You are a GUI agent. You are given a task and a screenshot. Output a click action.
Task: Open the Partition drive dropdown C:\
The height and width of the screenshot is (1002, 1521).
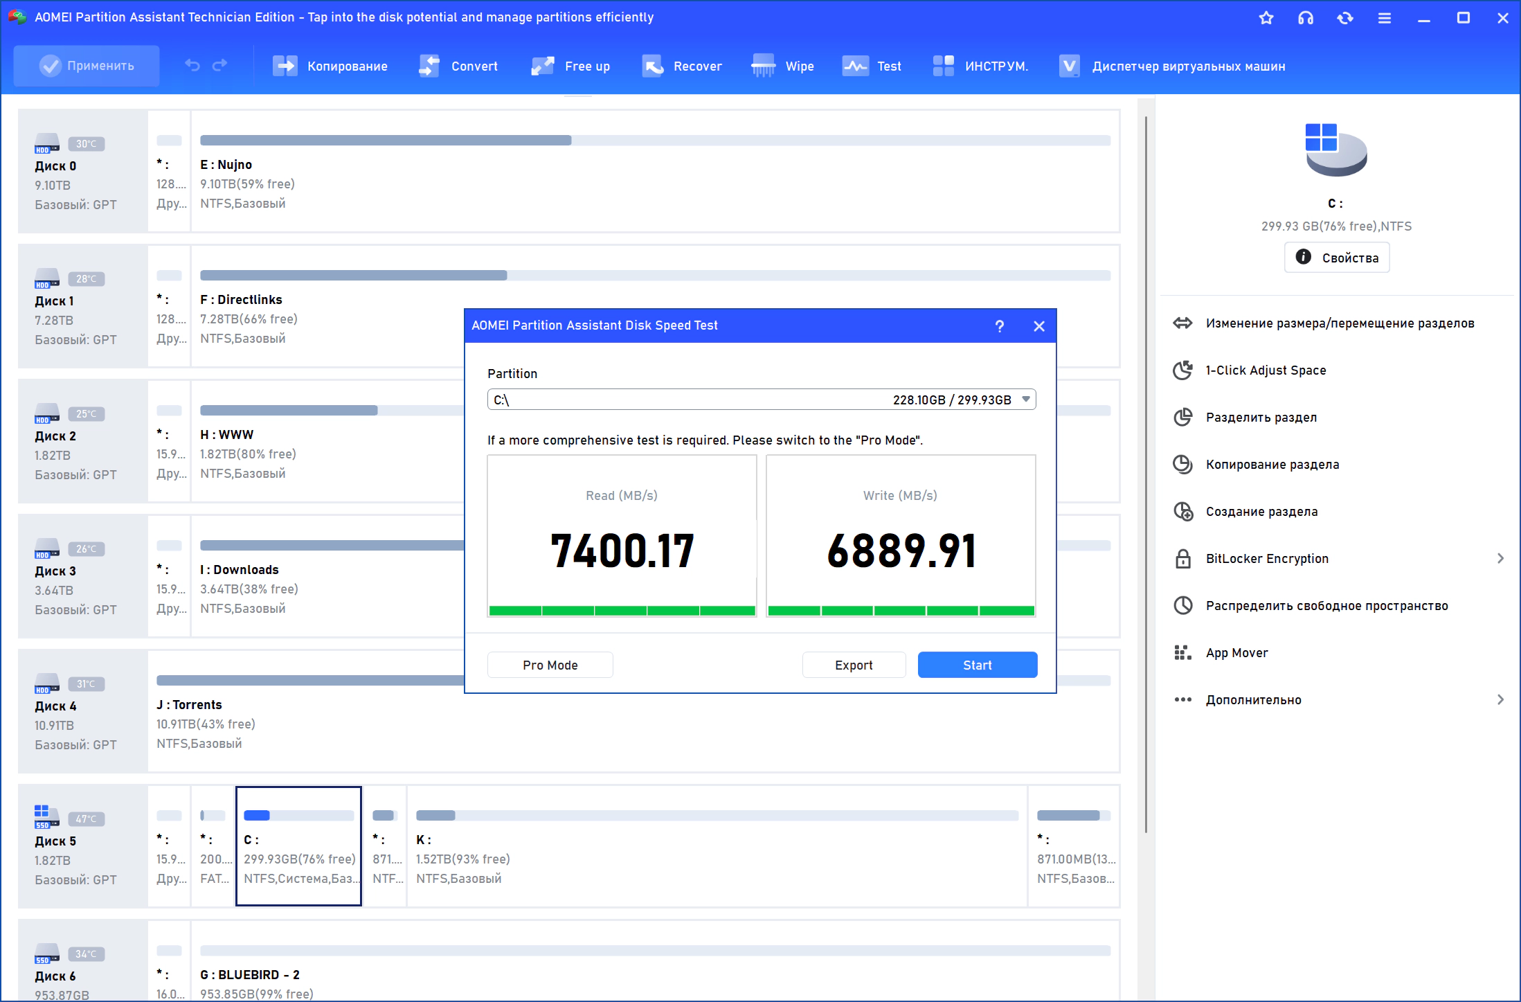(x=762, y=400)
